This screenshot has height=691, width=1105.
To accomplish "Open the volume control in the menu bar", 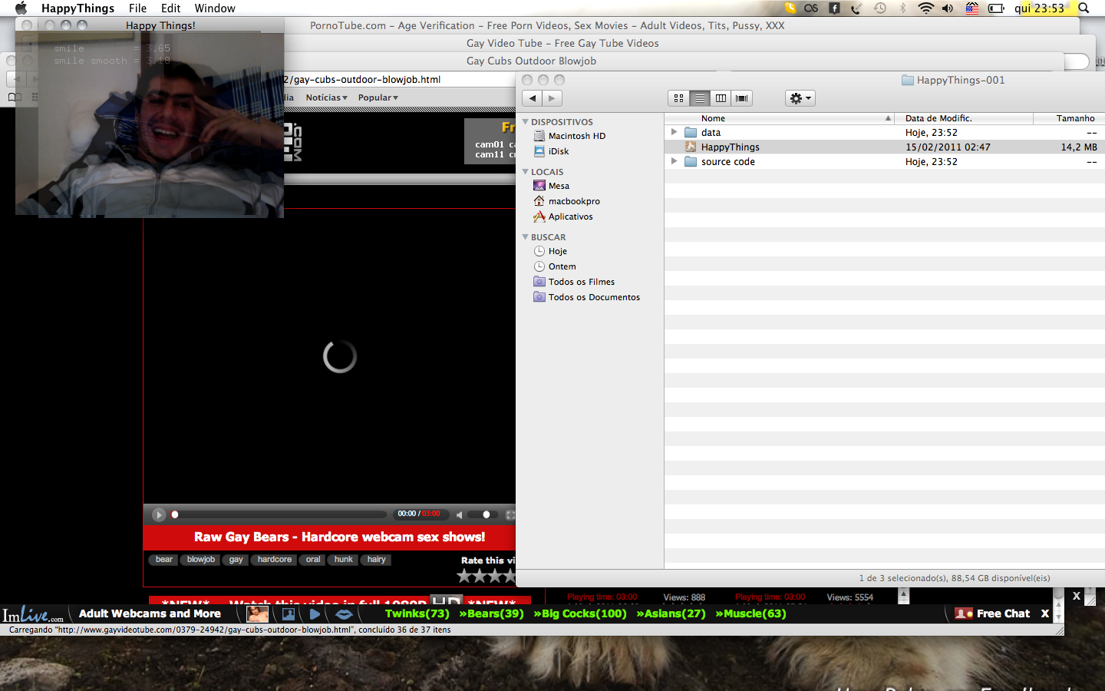I will (x=948, y=8).
